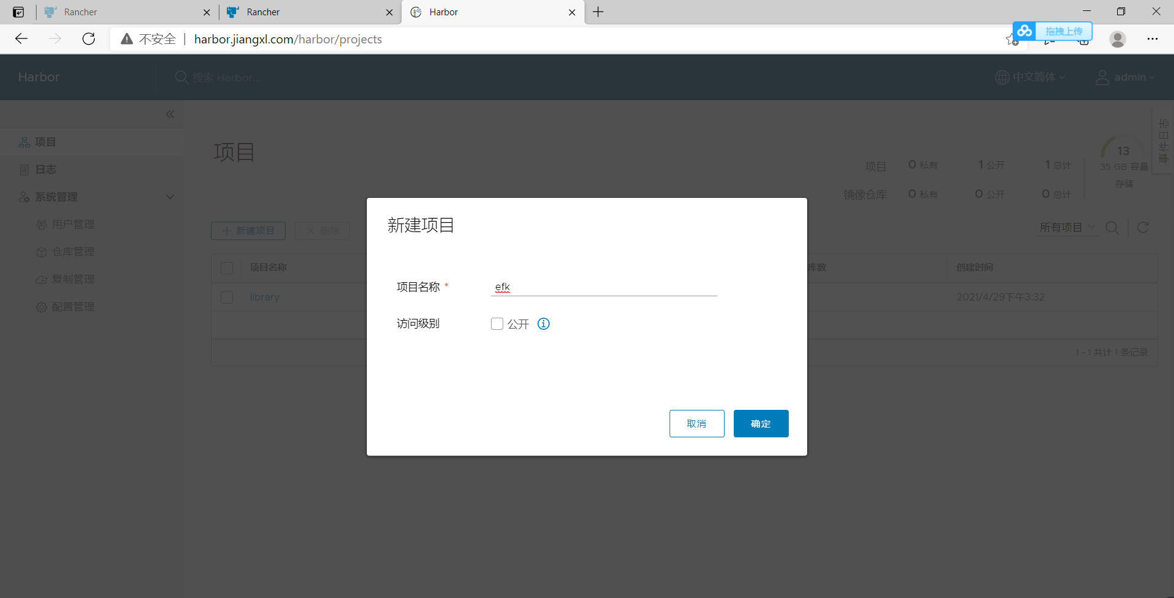Image resolution: width=1174 pixels, height=598 pixels.
Task: Click the 项目名称 input field
Action: point(602,287)
